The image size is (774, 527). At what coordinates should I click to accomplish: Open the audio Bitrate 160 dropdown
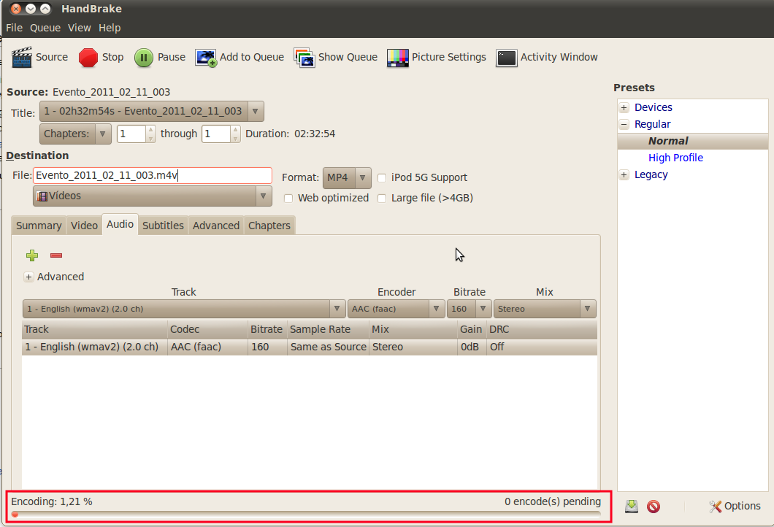point(469,309)
